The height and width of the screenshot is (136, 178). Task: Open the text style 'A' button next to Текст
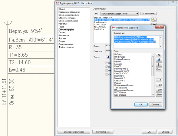(x=108, y=57)
